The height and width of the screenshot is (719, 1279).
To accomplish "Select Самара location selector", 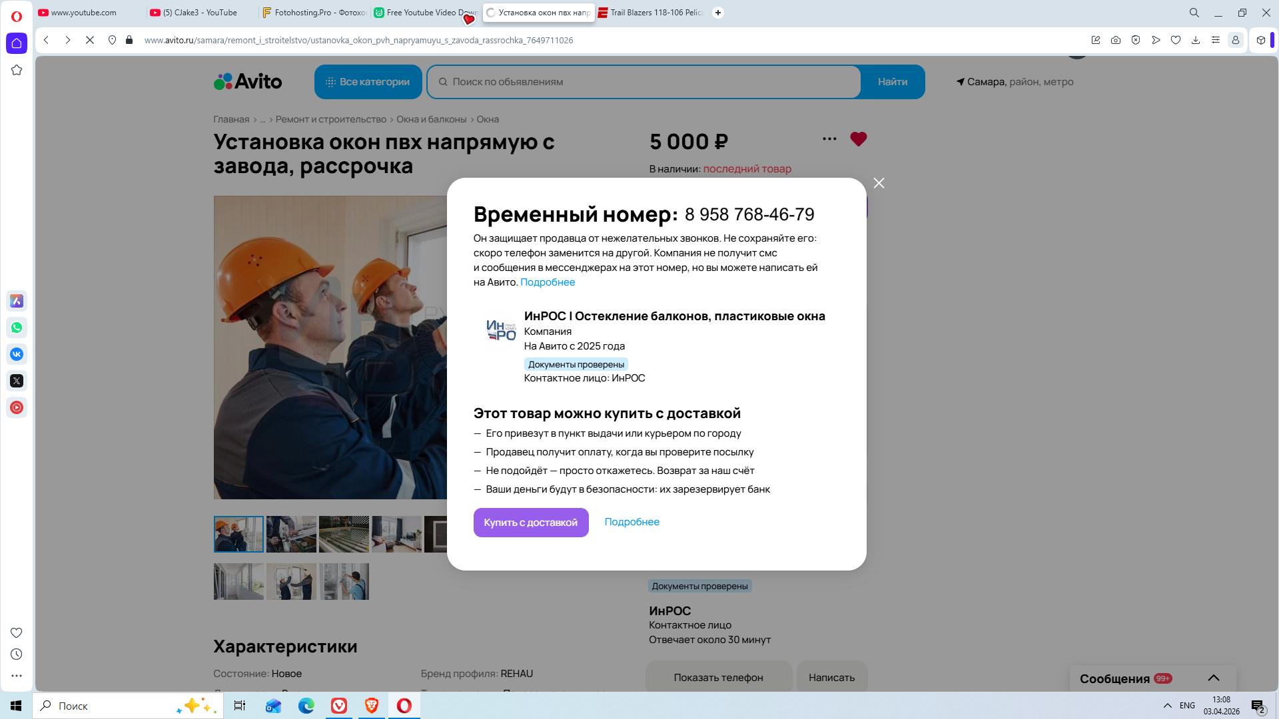I will coord(1015,82).
